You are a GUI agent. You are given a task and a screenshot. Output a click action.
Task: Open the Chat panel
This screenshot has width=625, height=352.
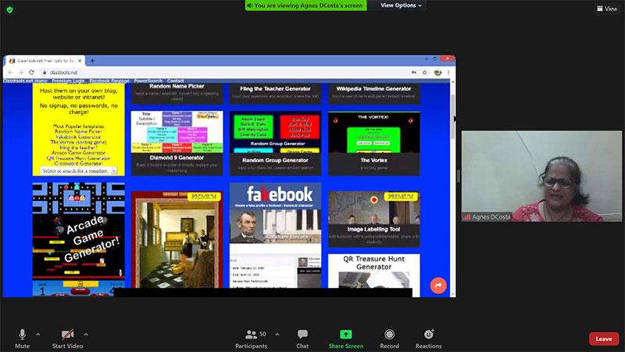coord(302,339)
